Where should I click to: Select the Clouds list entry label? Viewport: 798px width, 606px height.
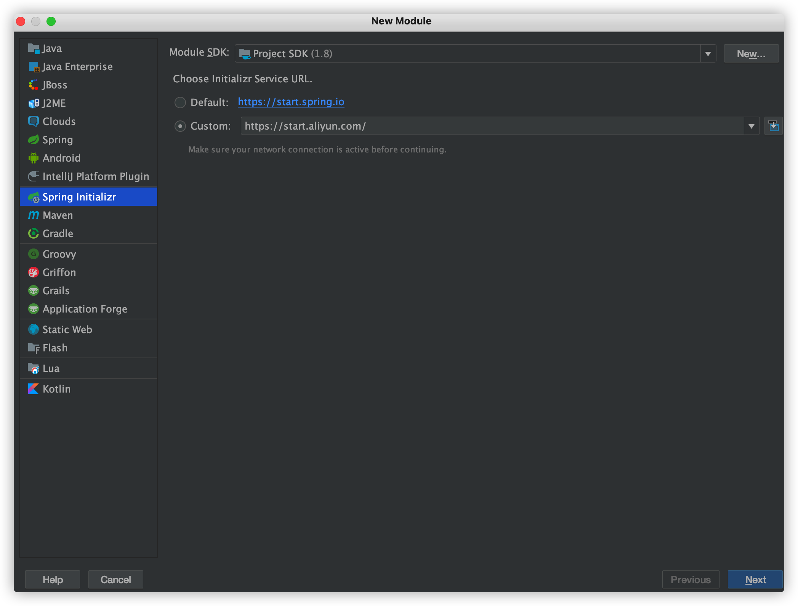tap(59, 122)
